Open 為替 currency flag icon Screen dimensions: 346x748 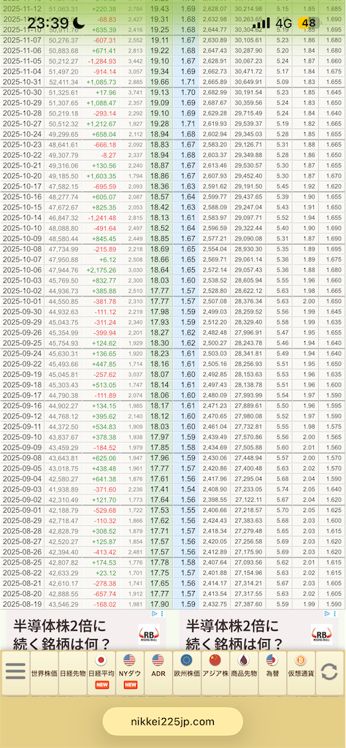pos(272,673)
